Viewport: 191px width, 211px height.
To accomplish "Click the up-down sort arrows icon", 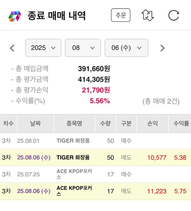I will pos(148,15).
